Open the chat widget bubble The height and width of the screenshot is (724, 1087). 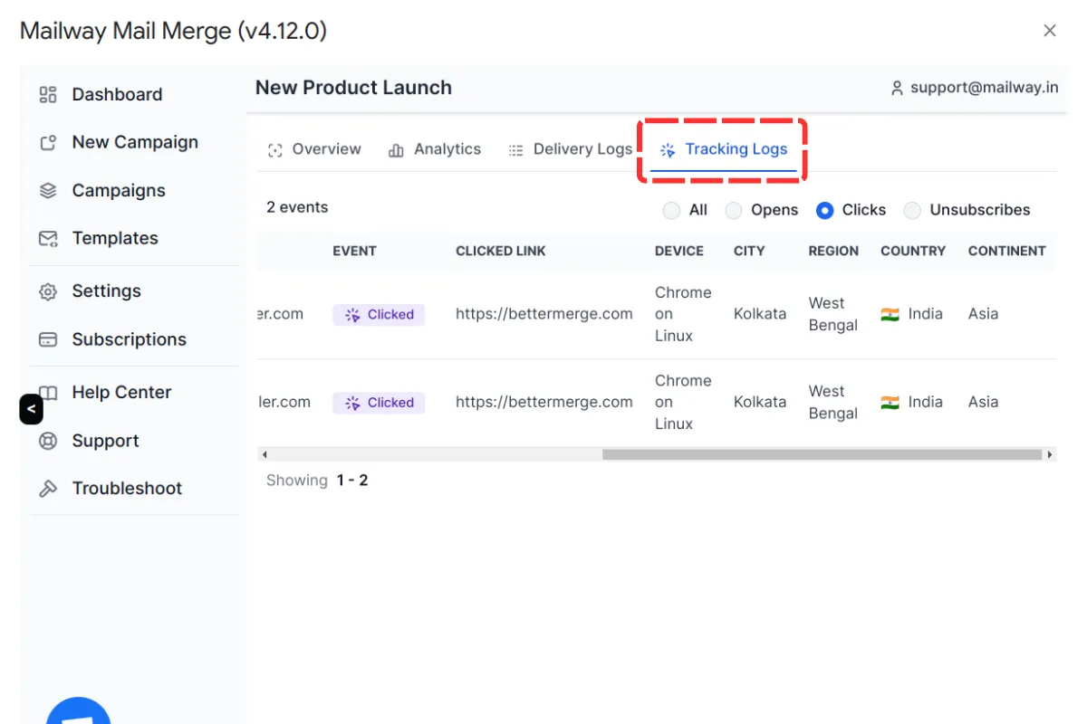pyautogui.click(x=79, y=715)
